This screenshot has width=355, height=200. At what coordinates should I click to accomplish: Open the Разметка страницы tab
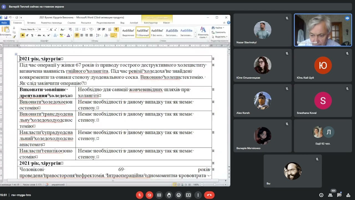(x=51, y=23)
